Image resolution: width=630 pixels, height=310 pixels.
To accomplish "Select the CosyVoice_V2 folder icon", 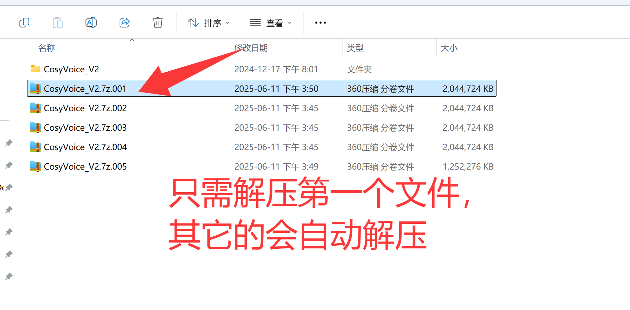I will (x=35, y=69).
